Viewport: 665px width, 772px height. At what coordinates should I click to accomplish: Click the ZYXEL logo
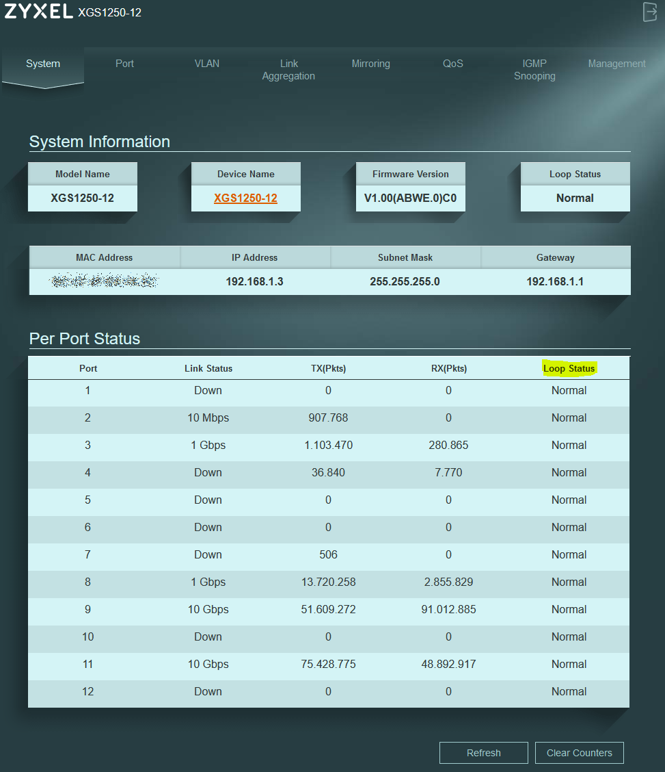39,11
